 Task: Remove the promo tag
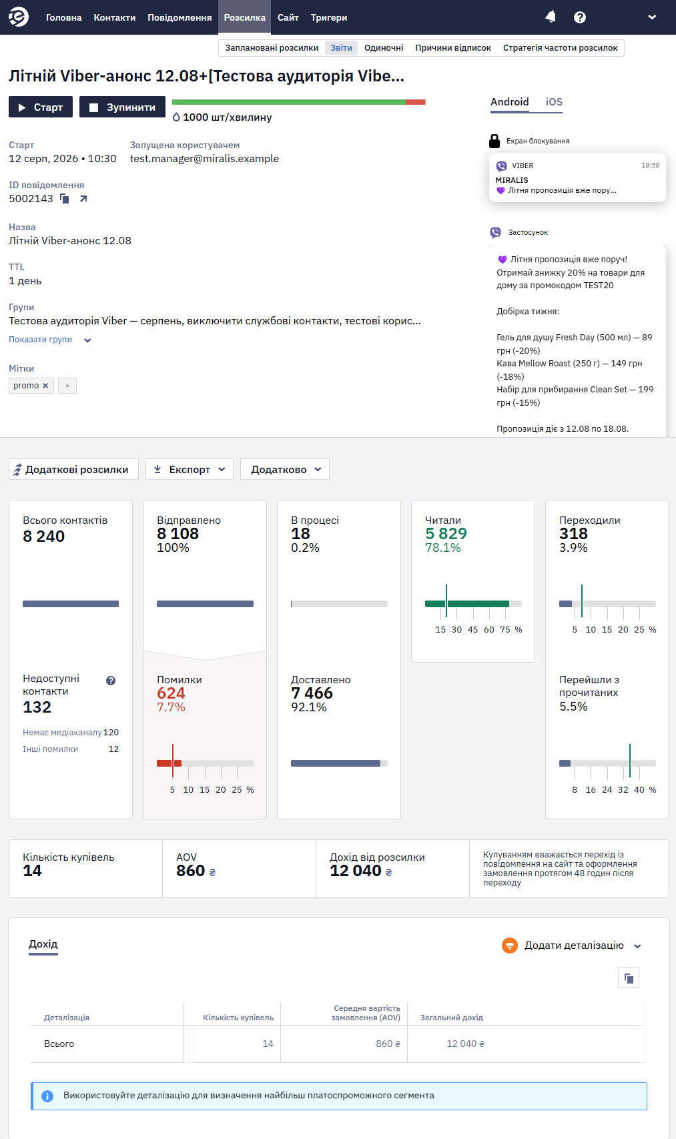tap(45, 386)
